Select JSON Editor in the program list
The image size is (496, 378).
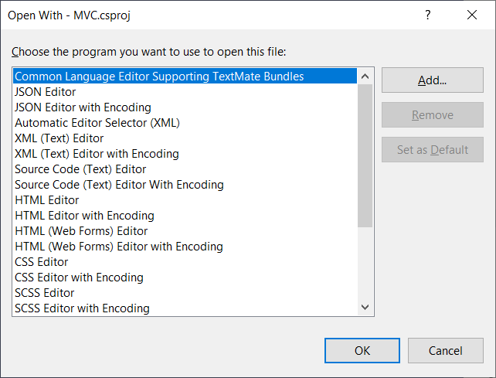tap(44, 92)
